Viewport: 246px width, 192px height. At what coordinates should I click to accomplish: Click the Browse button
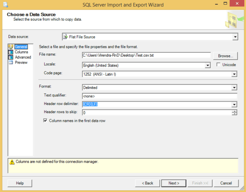[x=225, y=56]
